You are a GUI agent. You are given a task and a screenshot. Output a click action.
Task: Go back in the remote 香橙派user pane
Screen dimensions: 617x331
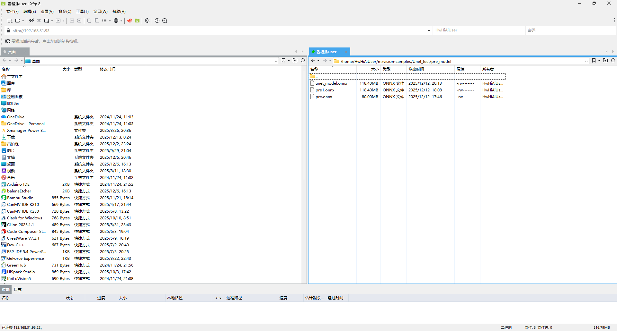(313, 61)
